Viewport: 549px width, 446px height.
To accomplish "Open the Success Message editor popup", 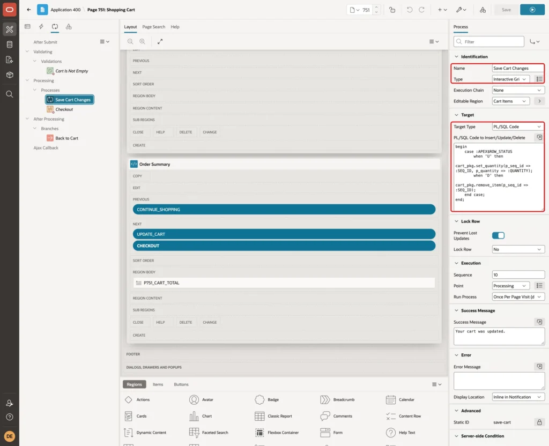I will tap(539, 322).
